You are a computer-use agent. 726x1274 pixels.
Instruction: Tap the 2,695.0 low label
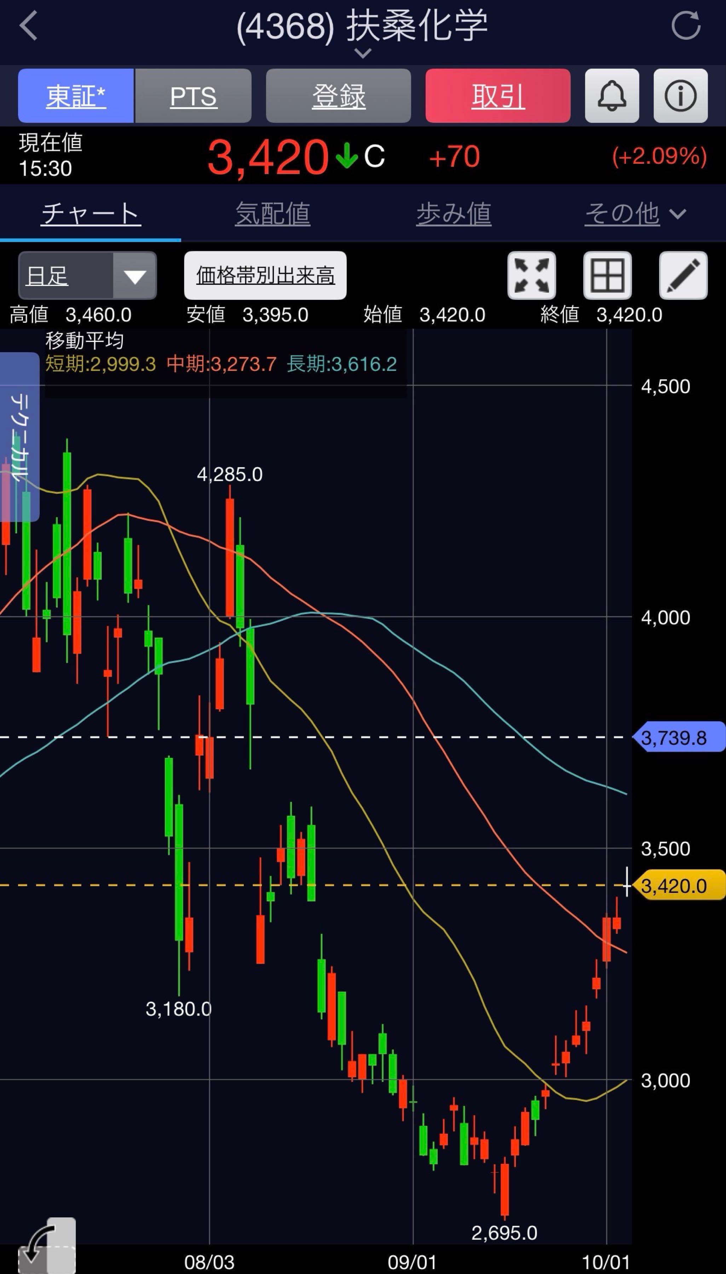(504, 1233)
